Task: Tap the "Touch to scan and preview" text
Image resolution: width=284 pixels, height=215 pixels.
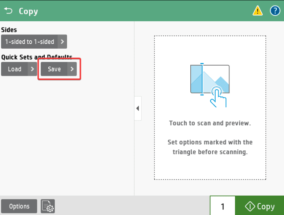Action: [210, 123]
